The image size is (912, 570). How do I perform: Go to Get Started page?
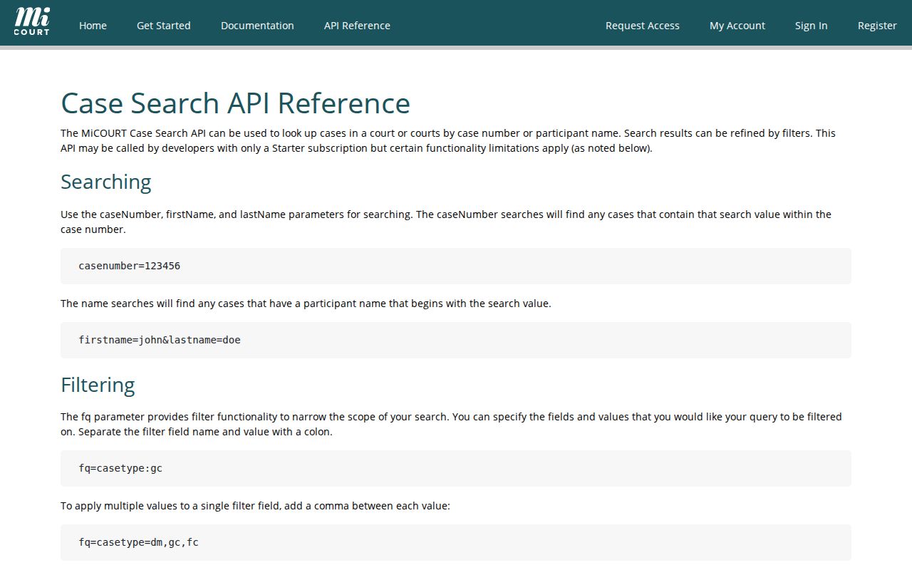pos(164,26)
